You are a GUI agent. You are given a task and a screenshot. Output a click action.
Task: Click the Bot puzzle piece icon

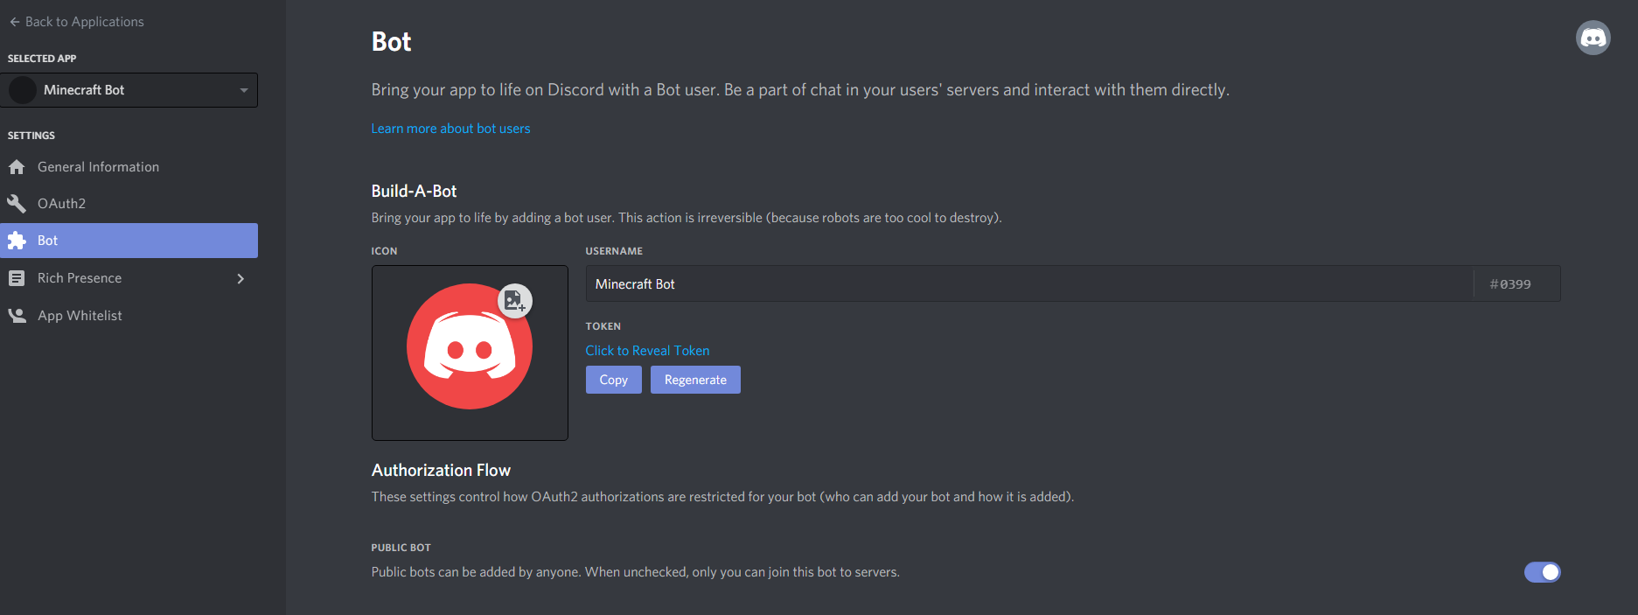17,241
